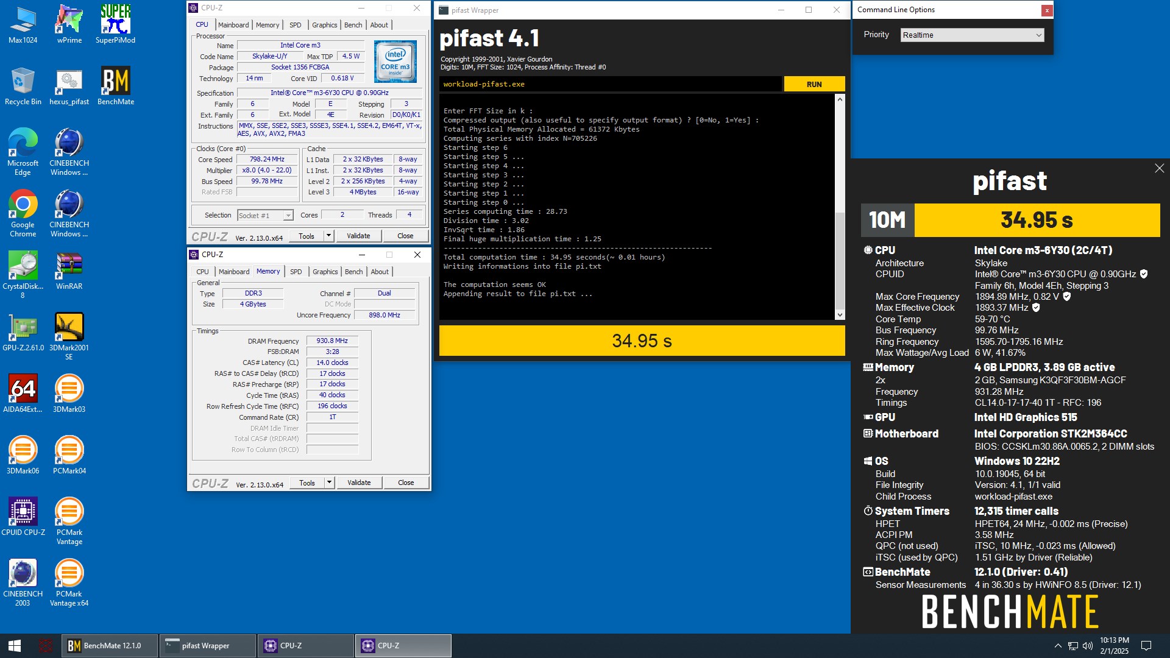Screen dimensions: 1170x658
Task: Open the 3DMark03 shortcut
Action: coord(69,394)
